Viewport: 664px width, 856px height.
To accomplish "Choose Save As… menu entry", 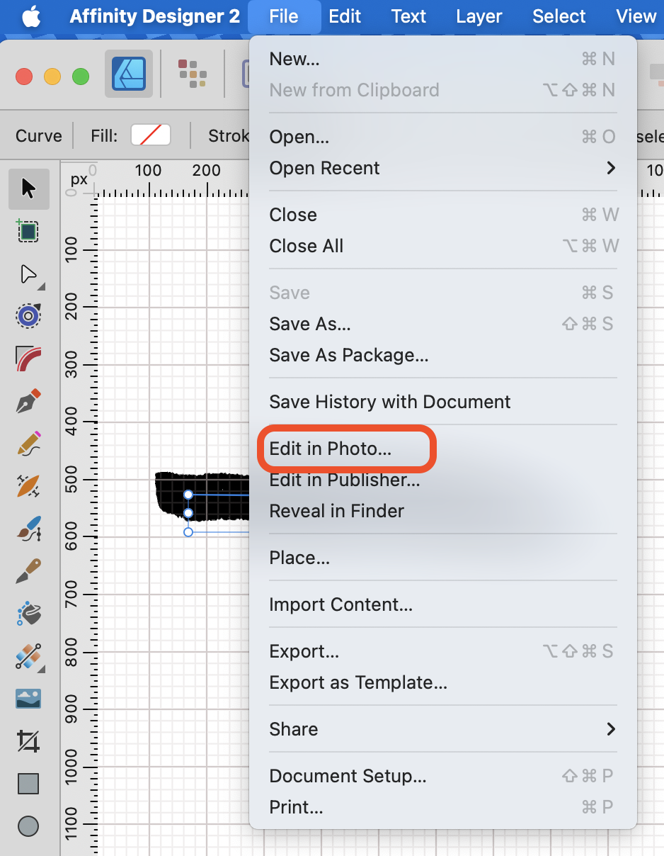I will [x=443, y=324].
